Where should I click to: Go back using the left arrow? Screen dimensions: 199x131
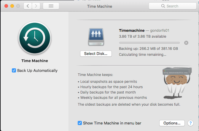[28, 6]
